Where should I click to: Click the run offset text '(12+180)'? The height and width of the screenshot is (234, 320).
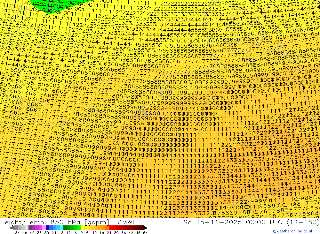pyautogui.click(x=303, y=222)
